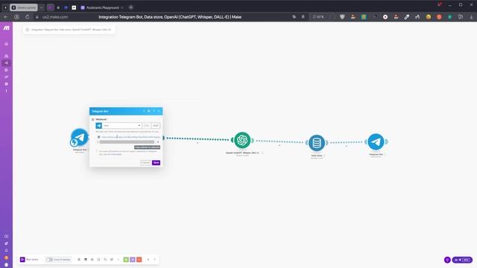The height and width of the screenshot is (268, 477).
Task: Click the expand icon in dialog header
Action: [149, 111]
